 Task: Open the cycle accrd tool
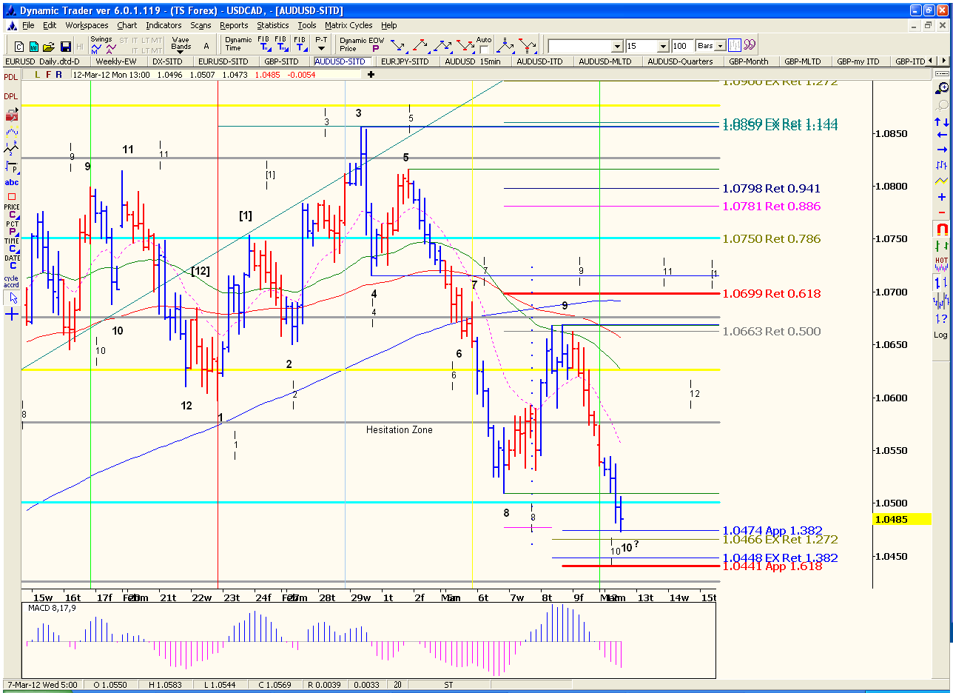(11, 281)
